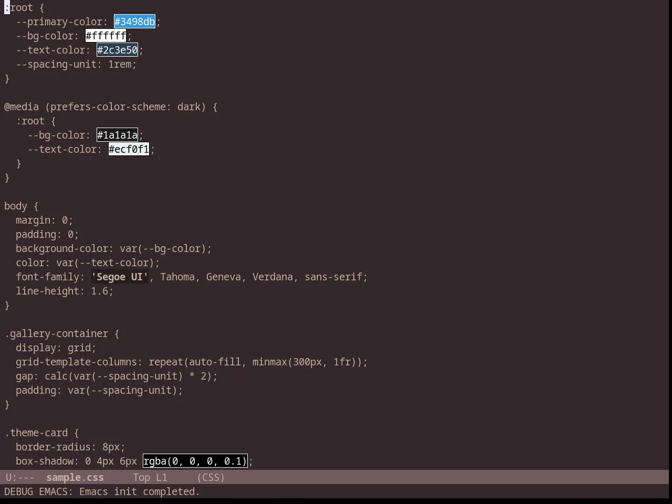Click 'background-color: var(--bg-color);' line
Screen dimensions: 672x504
tap(114, 248)
